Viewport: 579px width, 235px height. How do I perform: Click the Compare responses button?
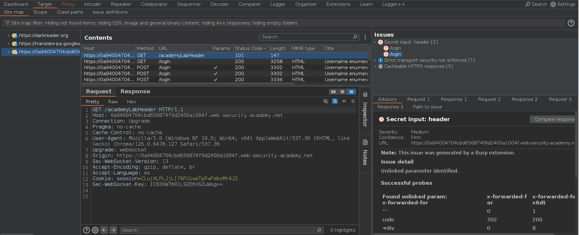(x=553, y=119)
